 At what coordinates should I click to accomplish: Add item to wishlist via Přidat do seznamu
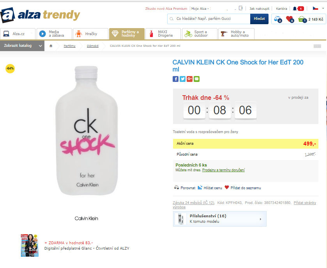[x=245, y=187]
